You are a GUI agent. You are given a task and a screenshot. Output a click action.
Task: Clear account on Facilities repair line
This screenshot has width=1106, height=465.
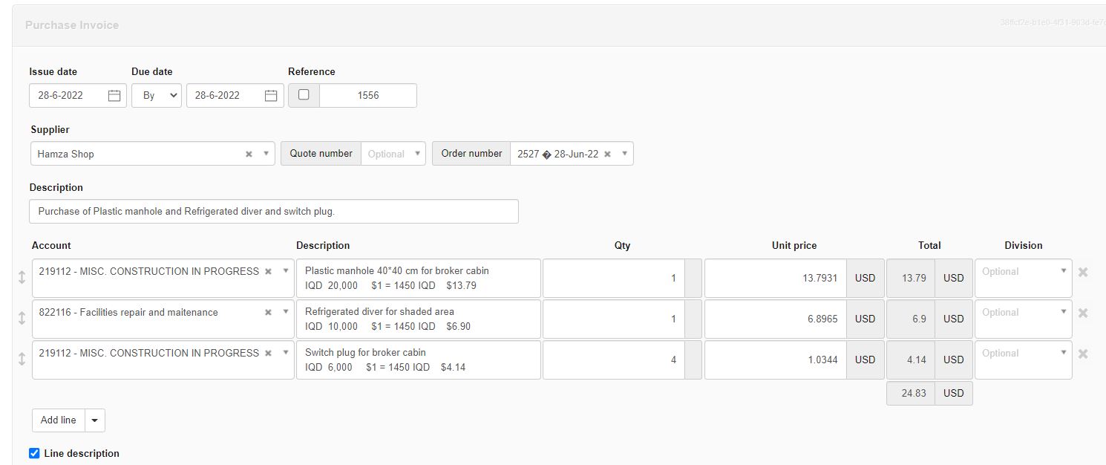point(268,313)
